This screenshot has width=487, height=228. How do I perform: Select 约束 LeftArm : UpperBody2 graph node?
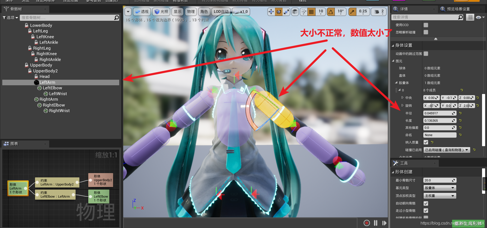pyautogui.click(x=57, y=182)
